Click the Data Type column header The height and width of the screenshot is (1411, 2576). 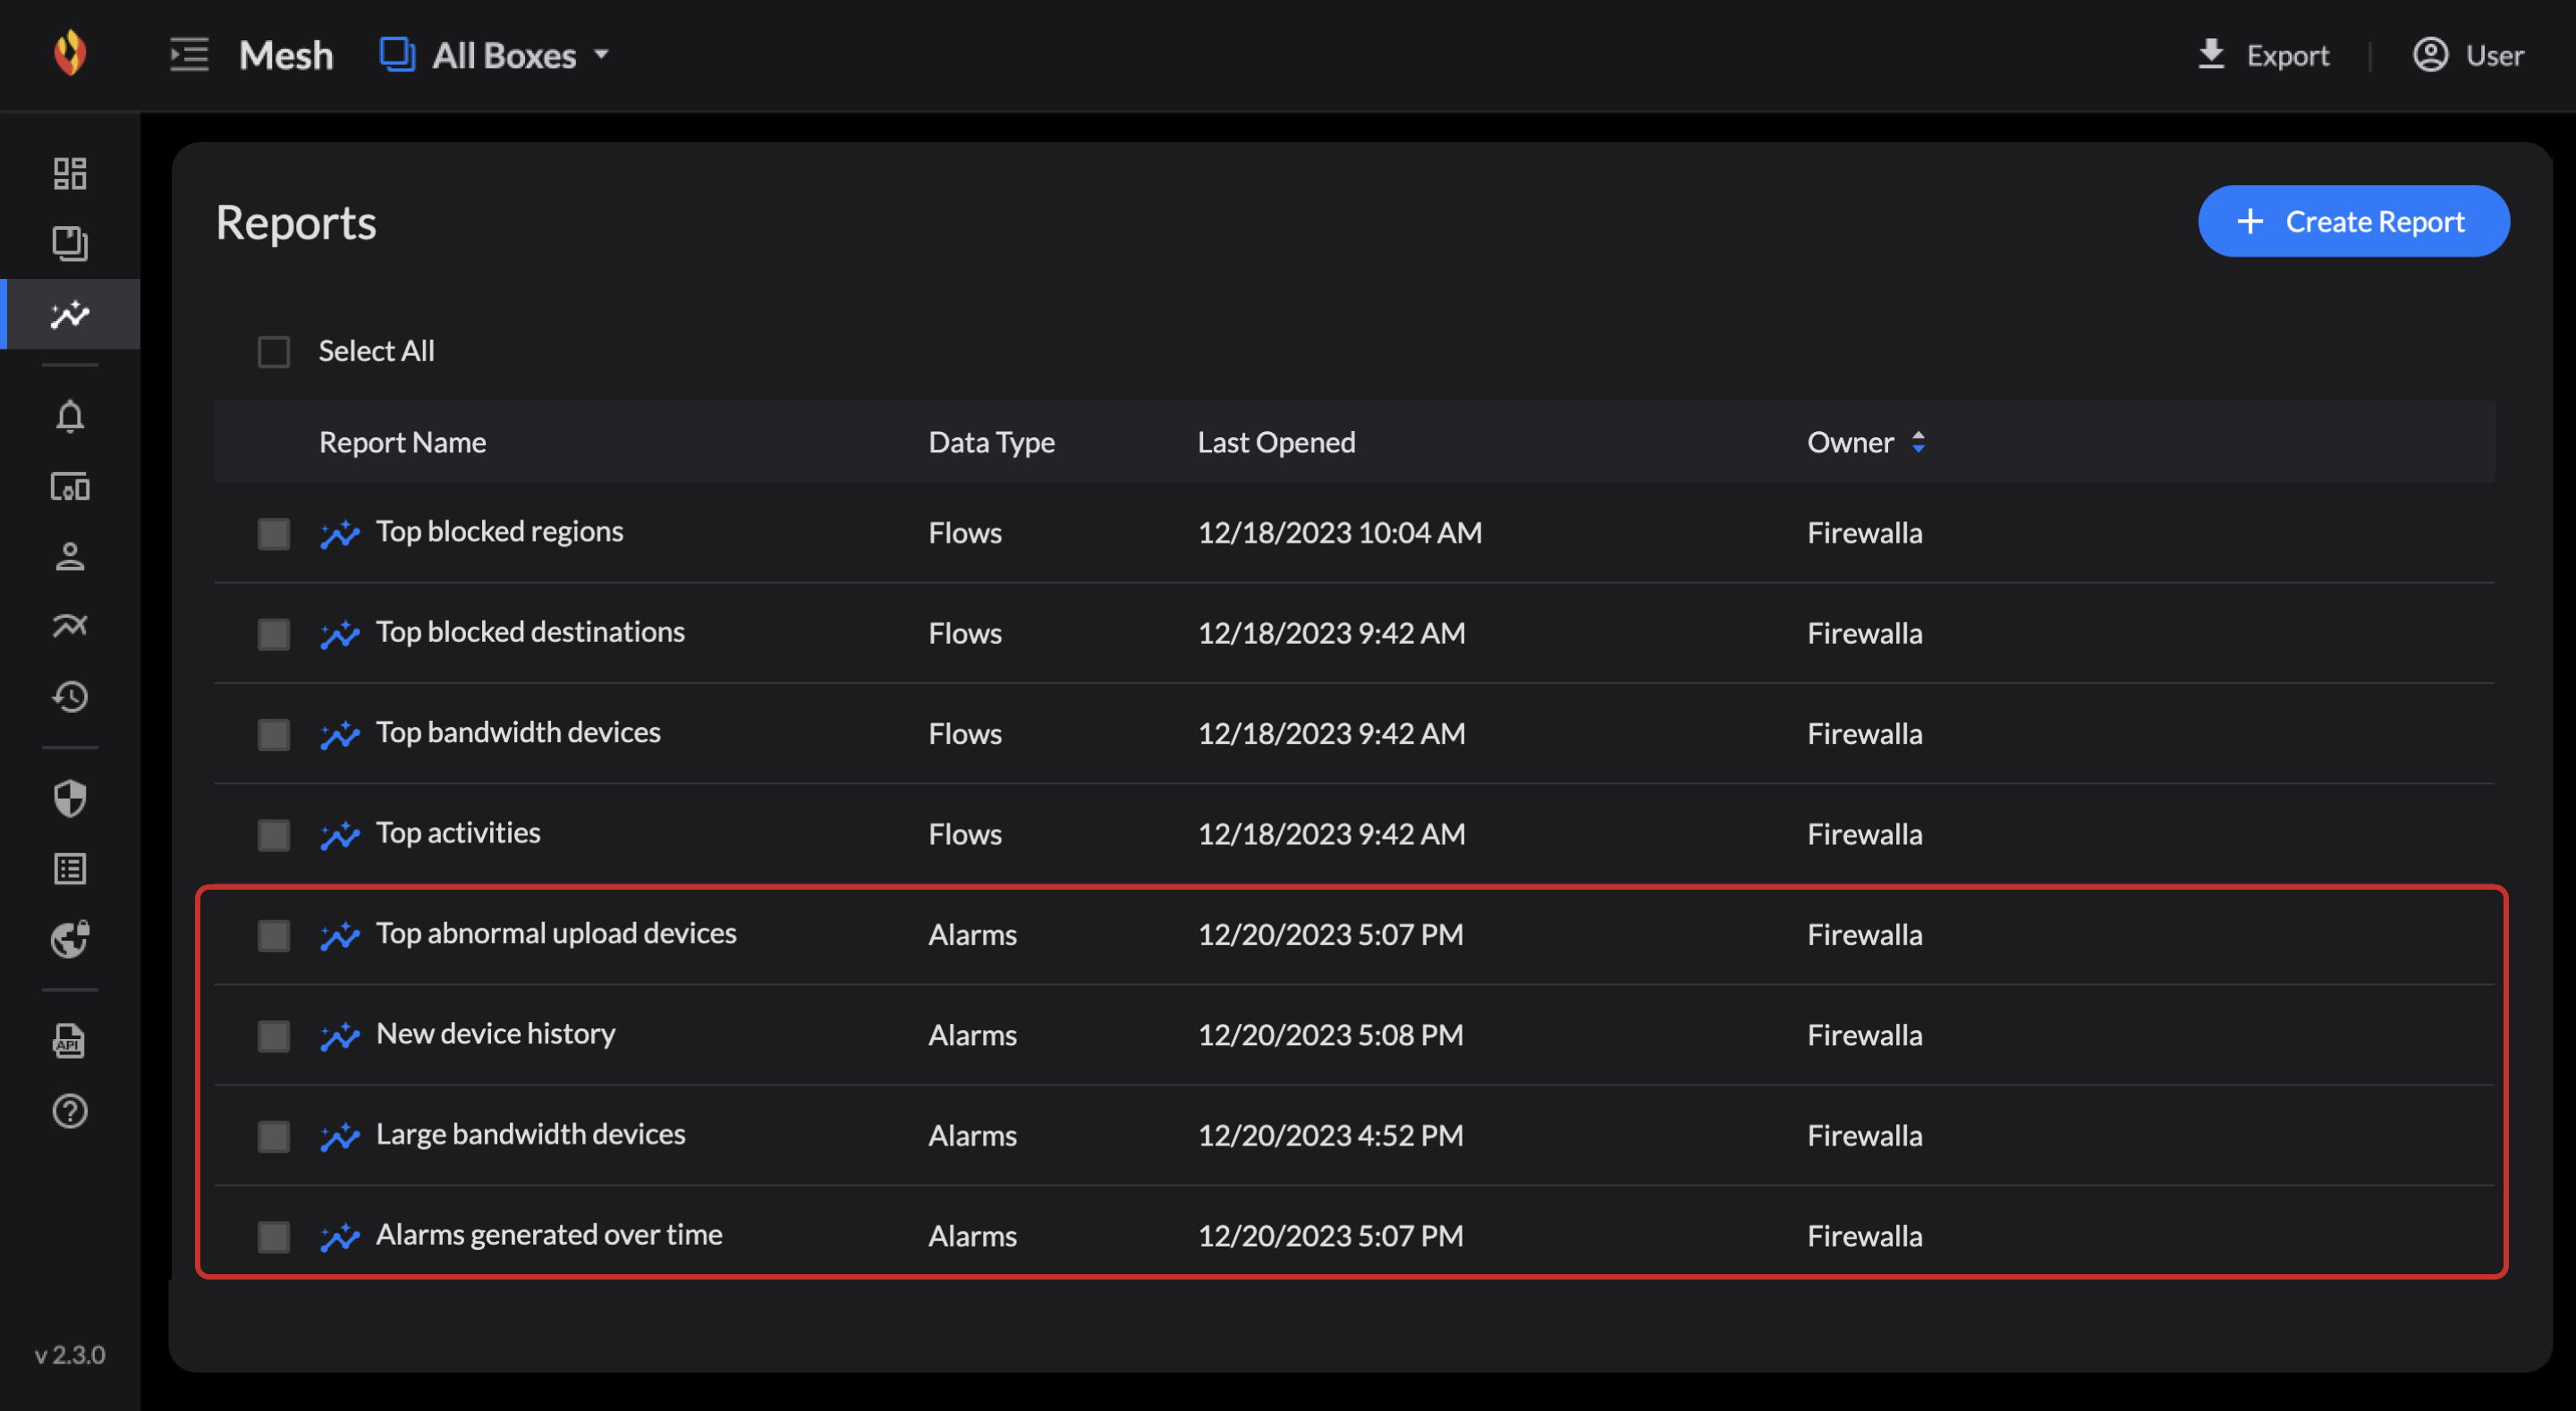click(991, 442)
